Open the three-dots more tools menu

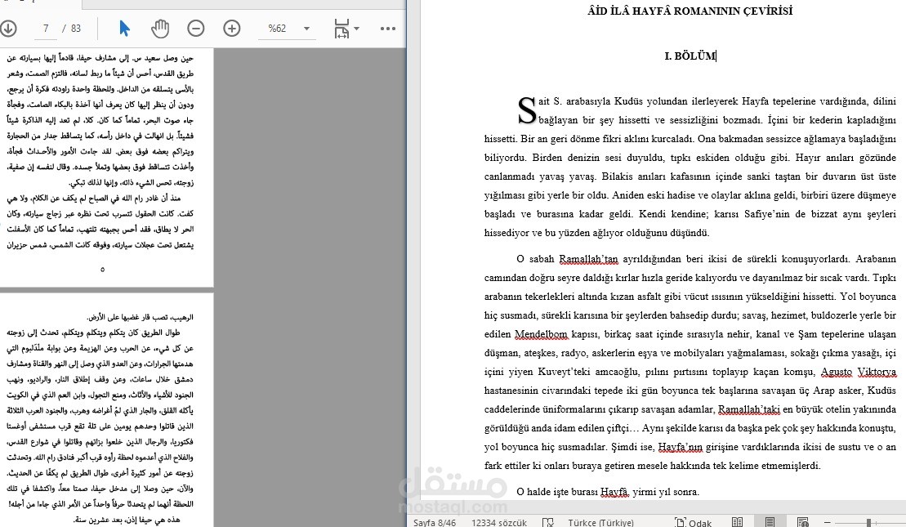tap(388, 28)
